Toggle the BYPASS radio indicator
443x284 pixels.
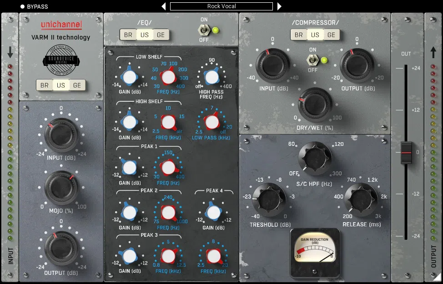(22, 6)
